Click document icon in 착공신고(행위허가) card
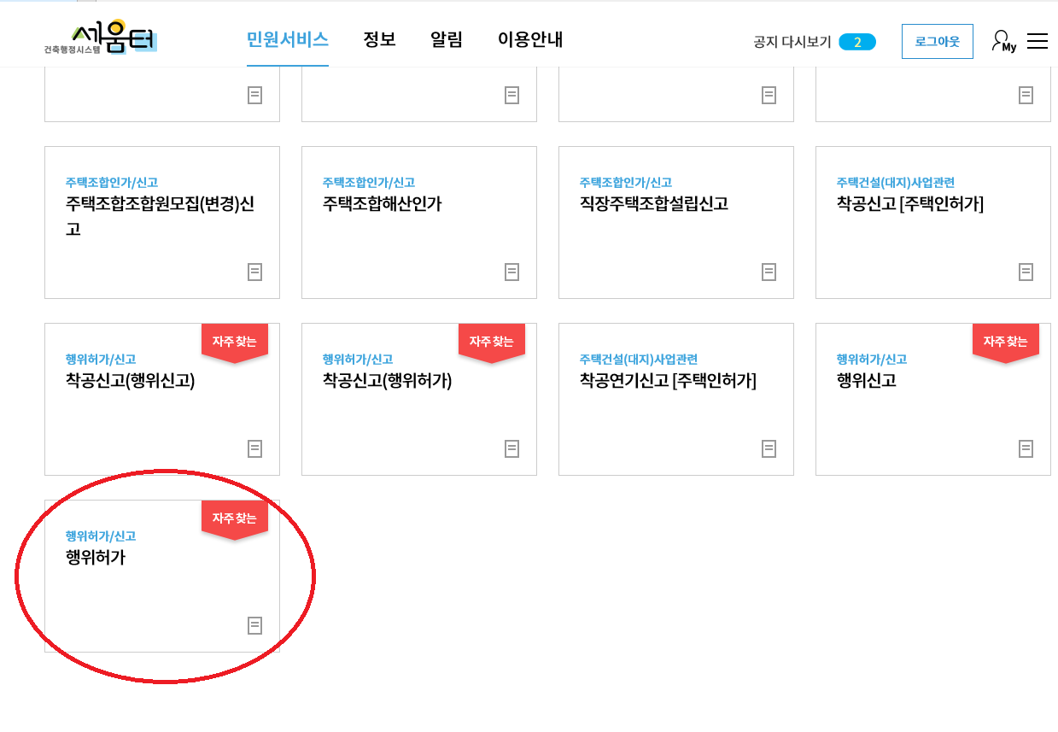Image resolution: width=1058 pixels, height=732 pixels. click(511, 448)
